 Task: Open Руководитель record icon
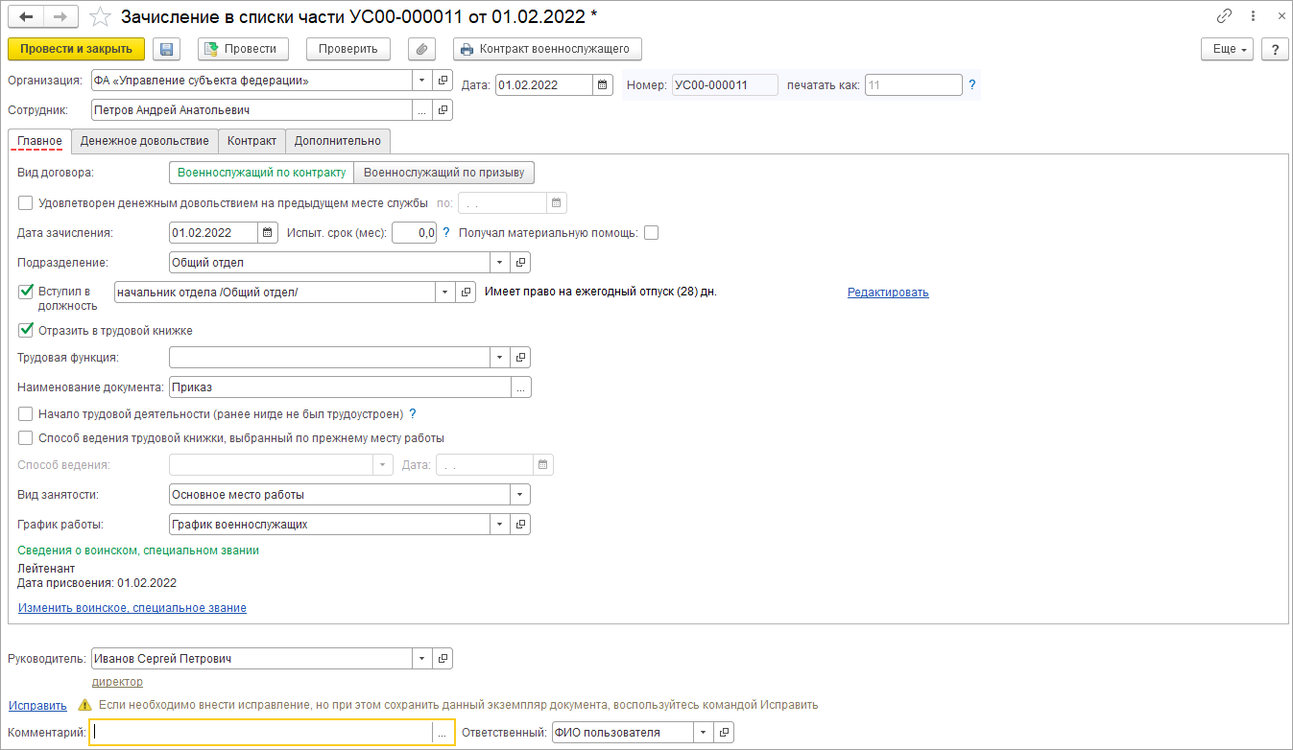tap(443, 659)
